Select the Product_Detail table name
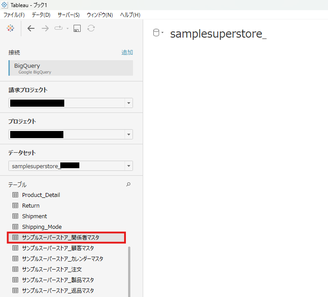The image size is (328, 297). point(41,195)
